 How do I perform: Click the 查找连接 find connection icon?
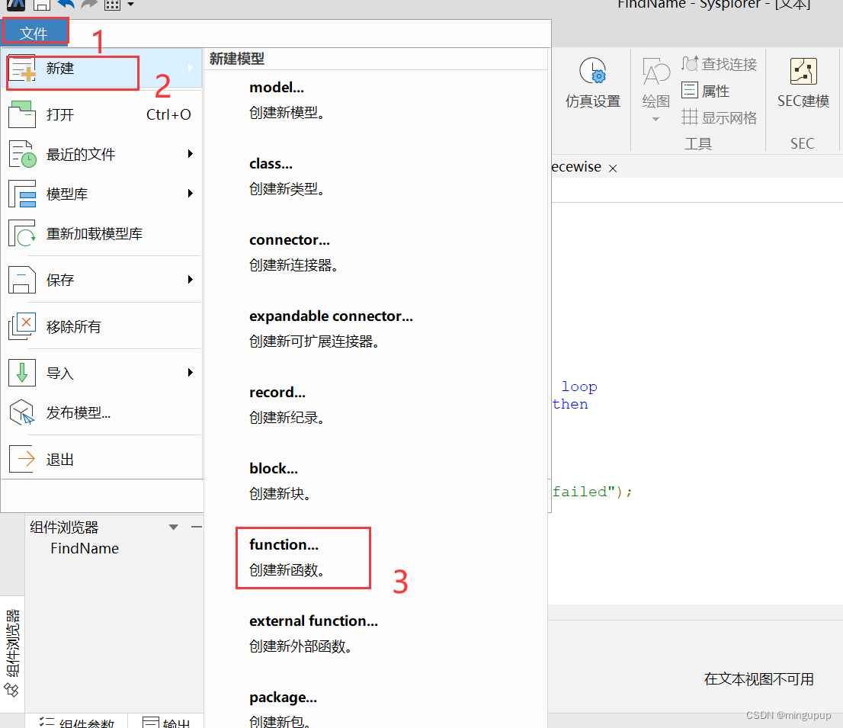click(x=717, y=64)
